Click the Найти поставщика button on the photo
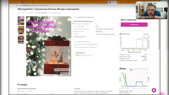The height and width of the screenshot is (95, 169). pyautogui.click(x=62, y=70)
